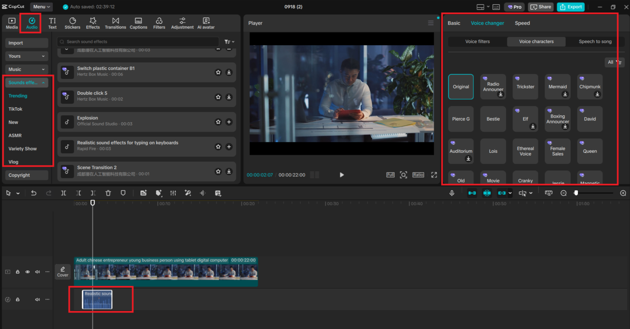Open the Voice filters tab
This screenshot has height=329, width=630.
coord(477,41)
